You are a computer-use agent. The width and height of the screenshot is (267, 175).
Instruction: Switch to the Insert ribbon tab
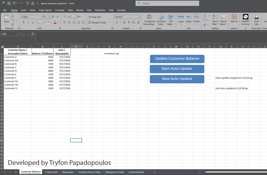point(23,10)
